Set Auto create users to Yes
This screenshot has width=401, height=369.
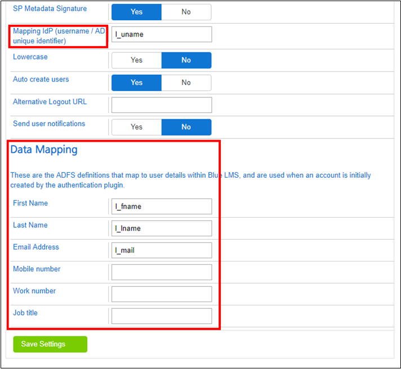tap(136, 83)
